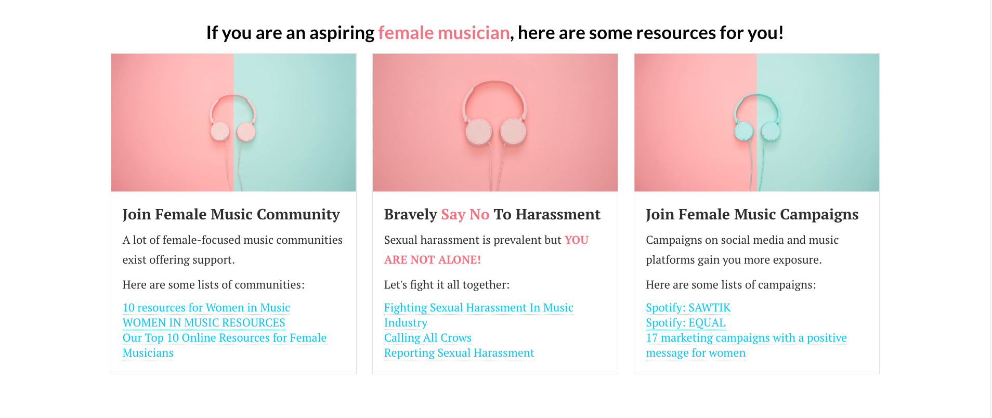Open 'WOMEN IN MUSIC RESOURCES' link

click(204, 323)
